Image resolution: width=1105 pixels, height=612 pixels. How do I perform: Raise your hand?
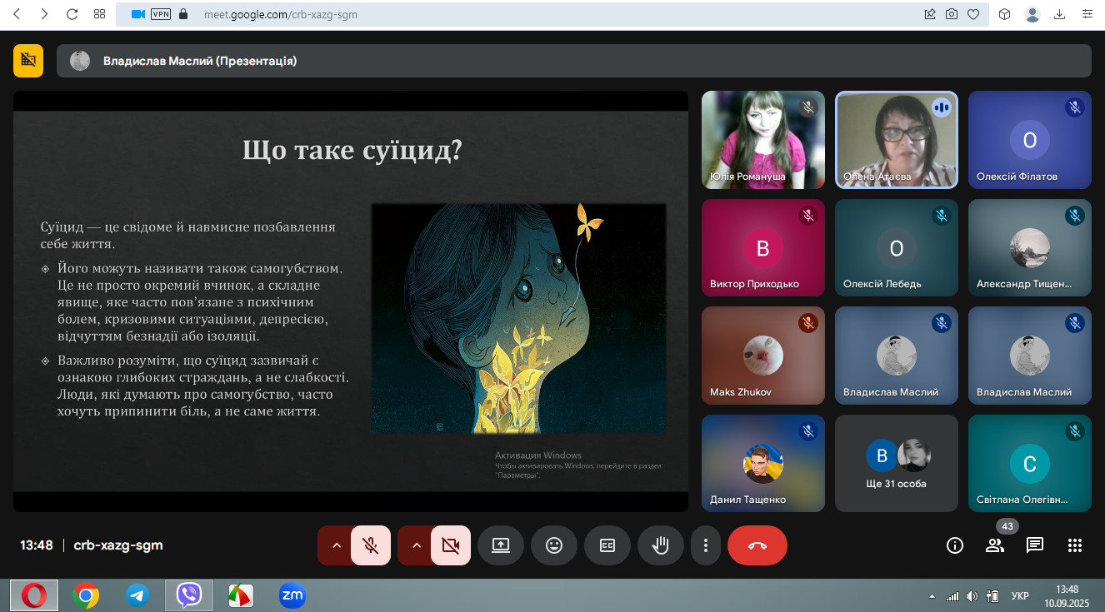tap(661, 545)
